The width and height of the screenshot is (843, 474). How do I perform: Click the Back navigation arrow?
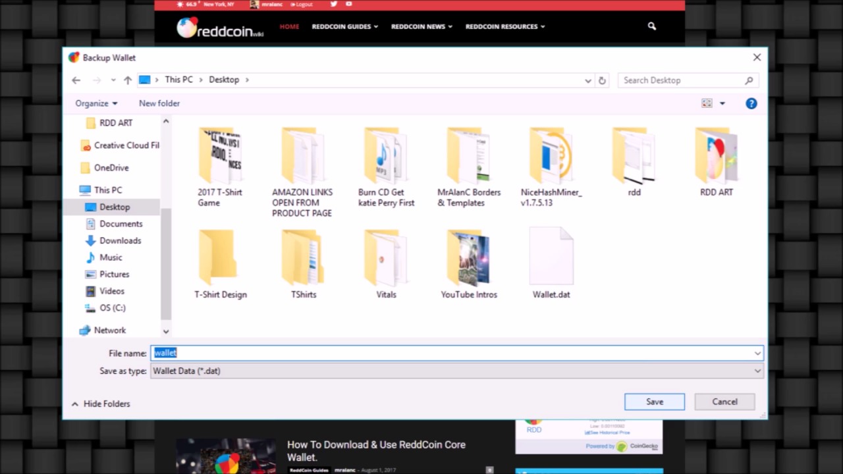(76, 80)
